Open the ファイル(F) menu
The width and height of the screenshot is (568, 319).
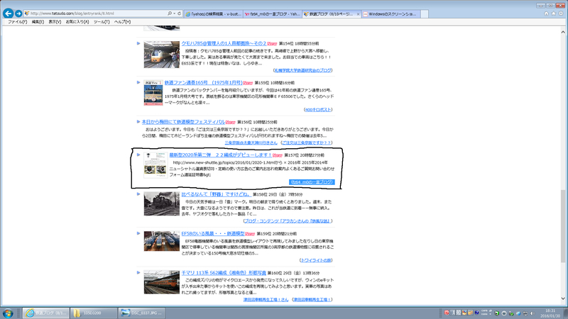tap(17, 22)
